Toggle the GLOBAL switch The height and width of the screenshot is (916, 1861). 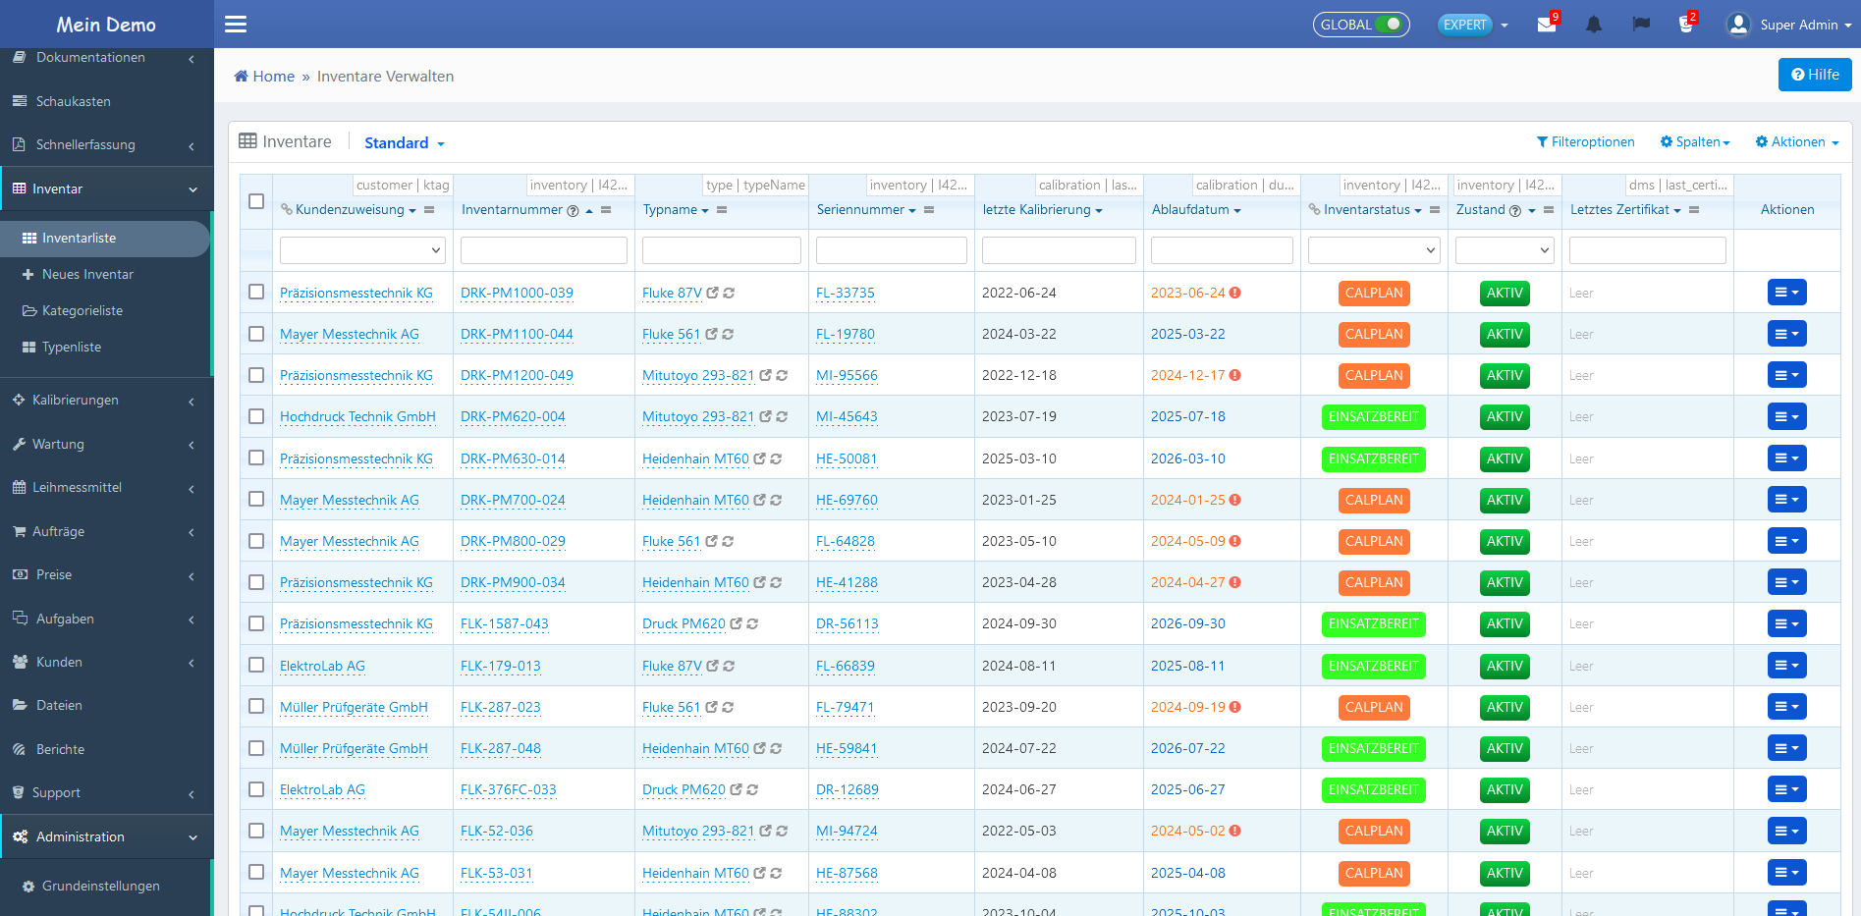point(1388,25)
